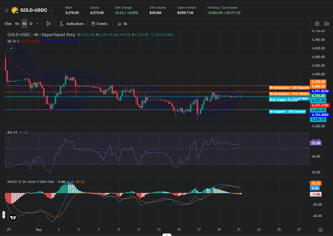
Task: Open the Events panel
Action: [x=99, y=24]
